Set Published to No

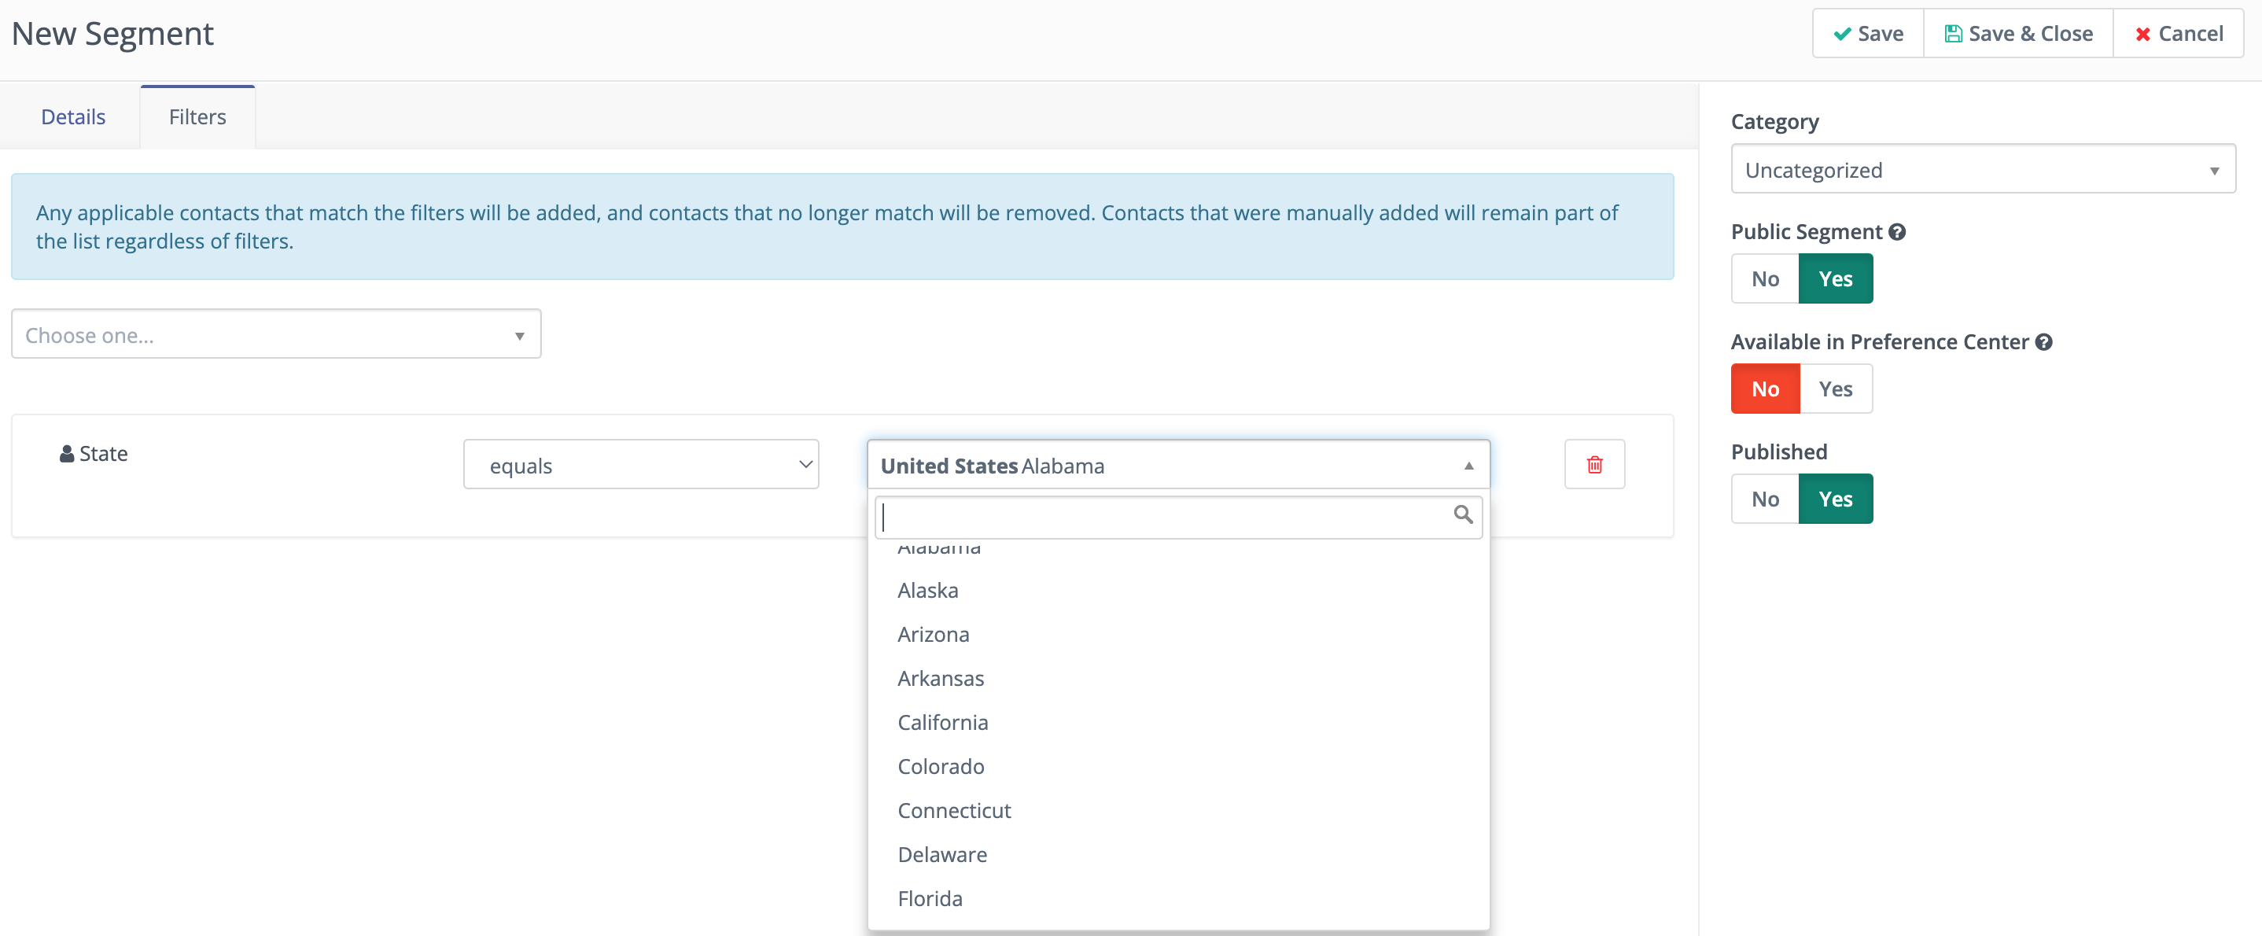(x=1764, y=499)
